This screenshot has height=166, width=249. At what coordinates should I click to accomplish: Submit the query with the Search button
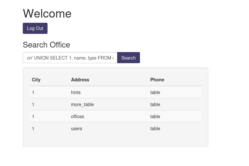point(129,58)
